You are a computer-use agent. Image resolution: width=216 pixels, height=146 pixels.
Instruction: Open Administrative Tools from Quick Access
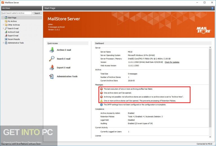pyautogui.click(x=67, y=77)
